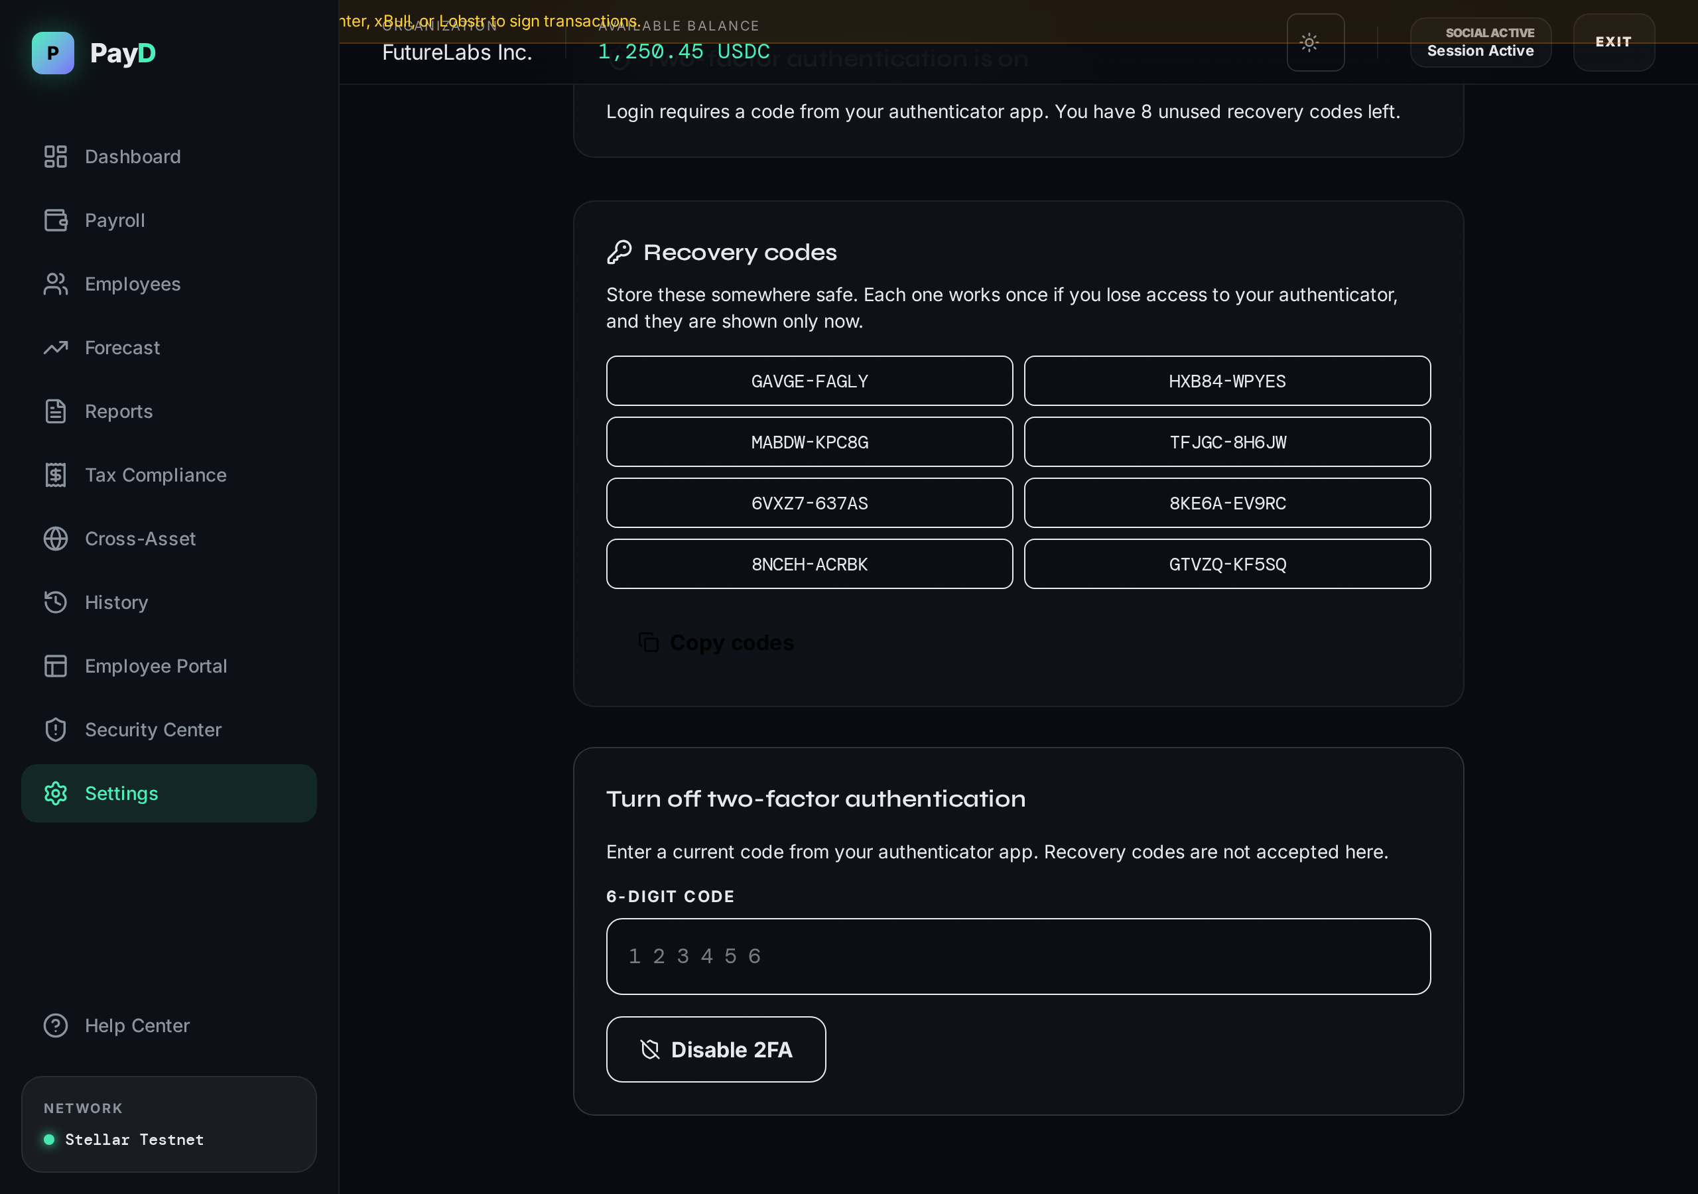Navigate to Employees
This screenshot has width=1698, height=1194.
tap(168, 283)
